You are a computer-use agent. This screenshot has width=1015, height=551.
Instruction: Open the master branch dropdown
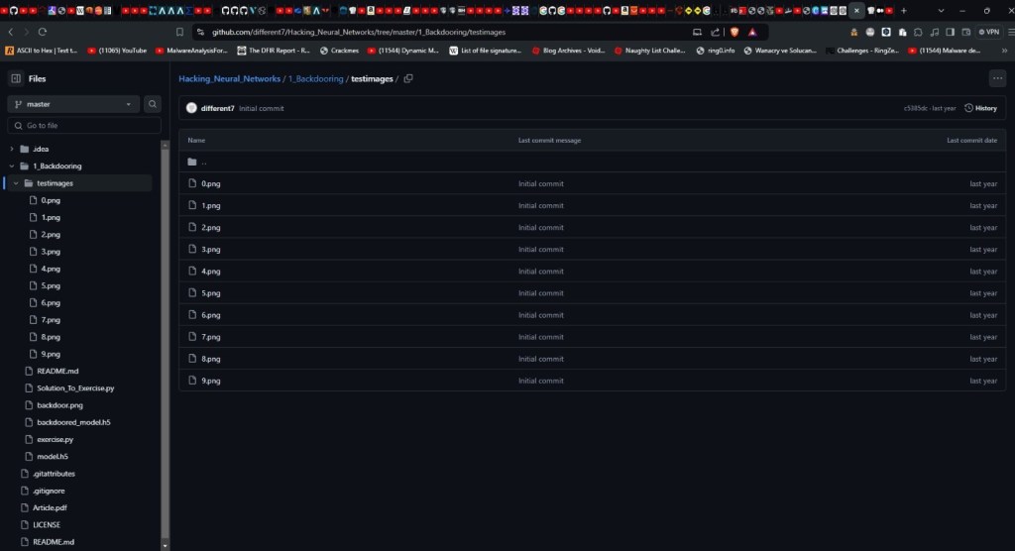(x=74, y=104)
